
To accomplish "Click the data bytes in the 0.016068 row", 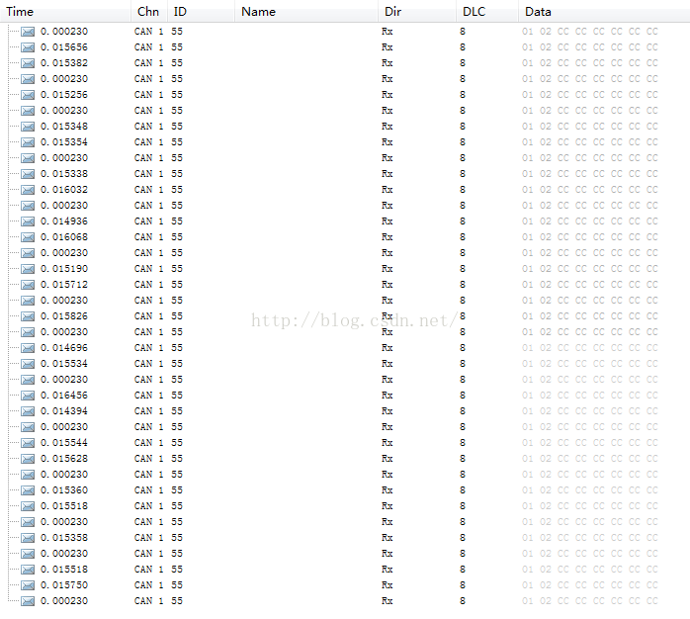I will tap(590, 237).
